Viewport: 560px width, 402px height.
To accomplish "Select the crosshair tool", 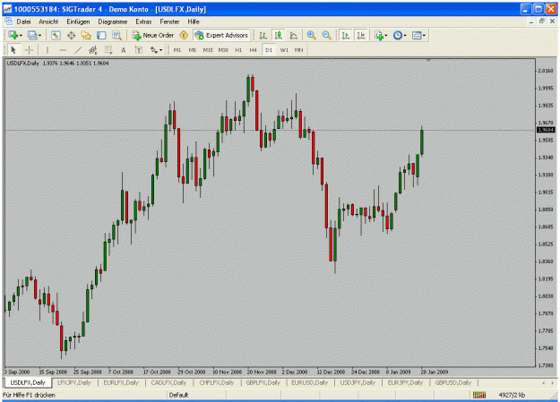I will tap(29, 50).
